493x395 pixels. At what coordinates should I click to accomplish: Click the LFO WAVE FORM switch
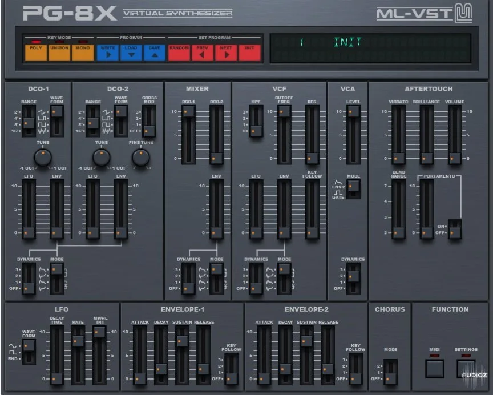coord(29,352)
